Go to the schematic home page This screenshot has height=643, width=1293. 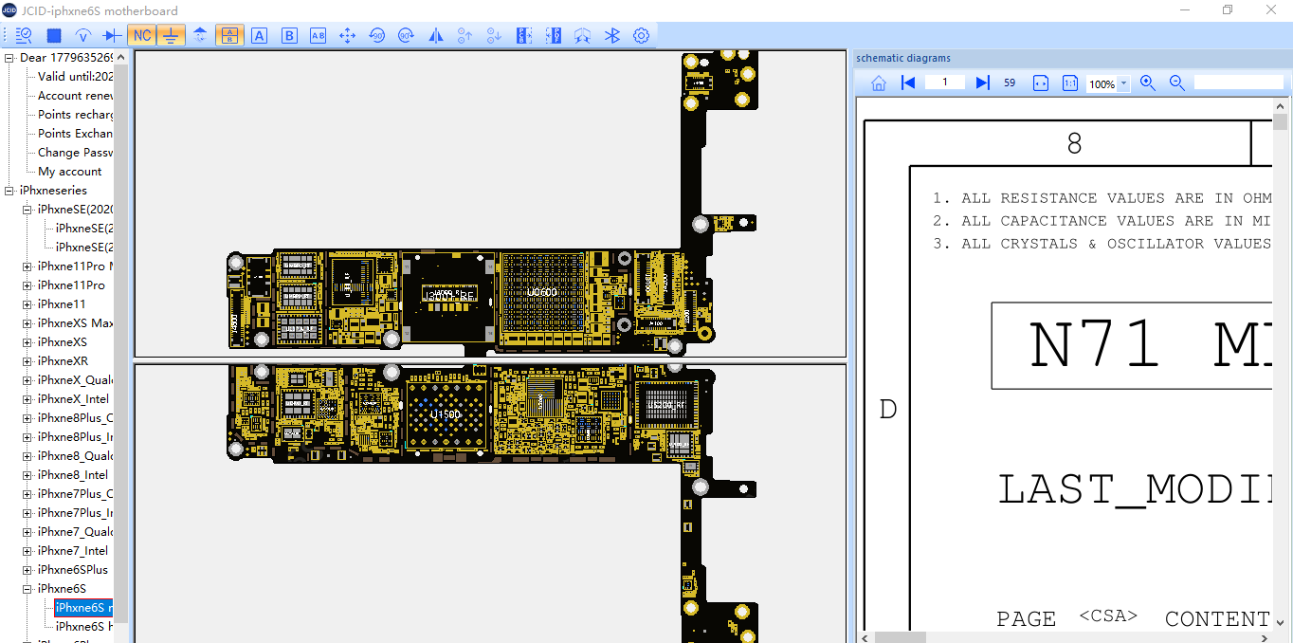coord(878,83)
